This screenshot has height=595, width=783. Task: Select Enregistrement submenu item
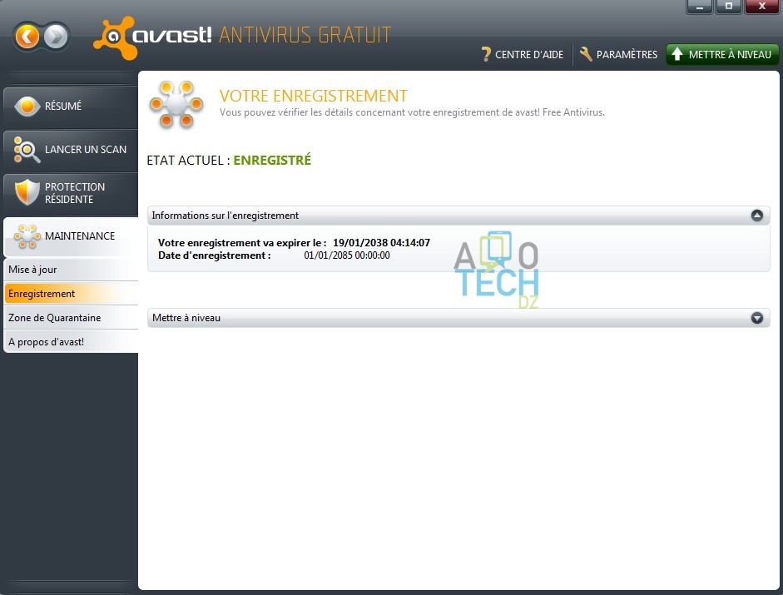[71, 293]
